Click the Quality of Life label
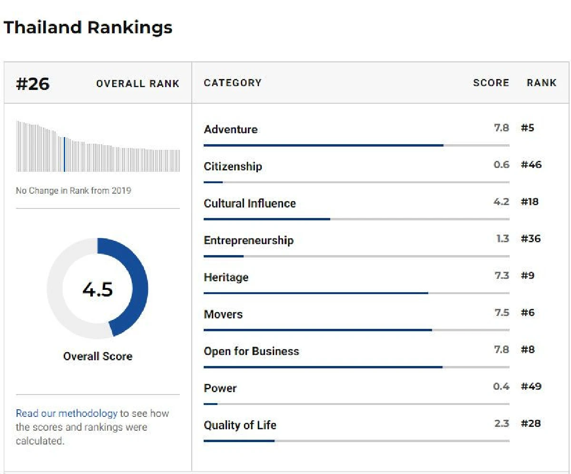This screenshot has height=474, width=571. (240, 425)
